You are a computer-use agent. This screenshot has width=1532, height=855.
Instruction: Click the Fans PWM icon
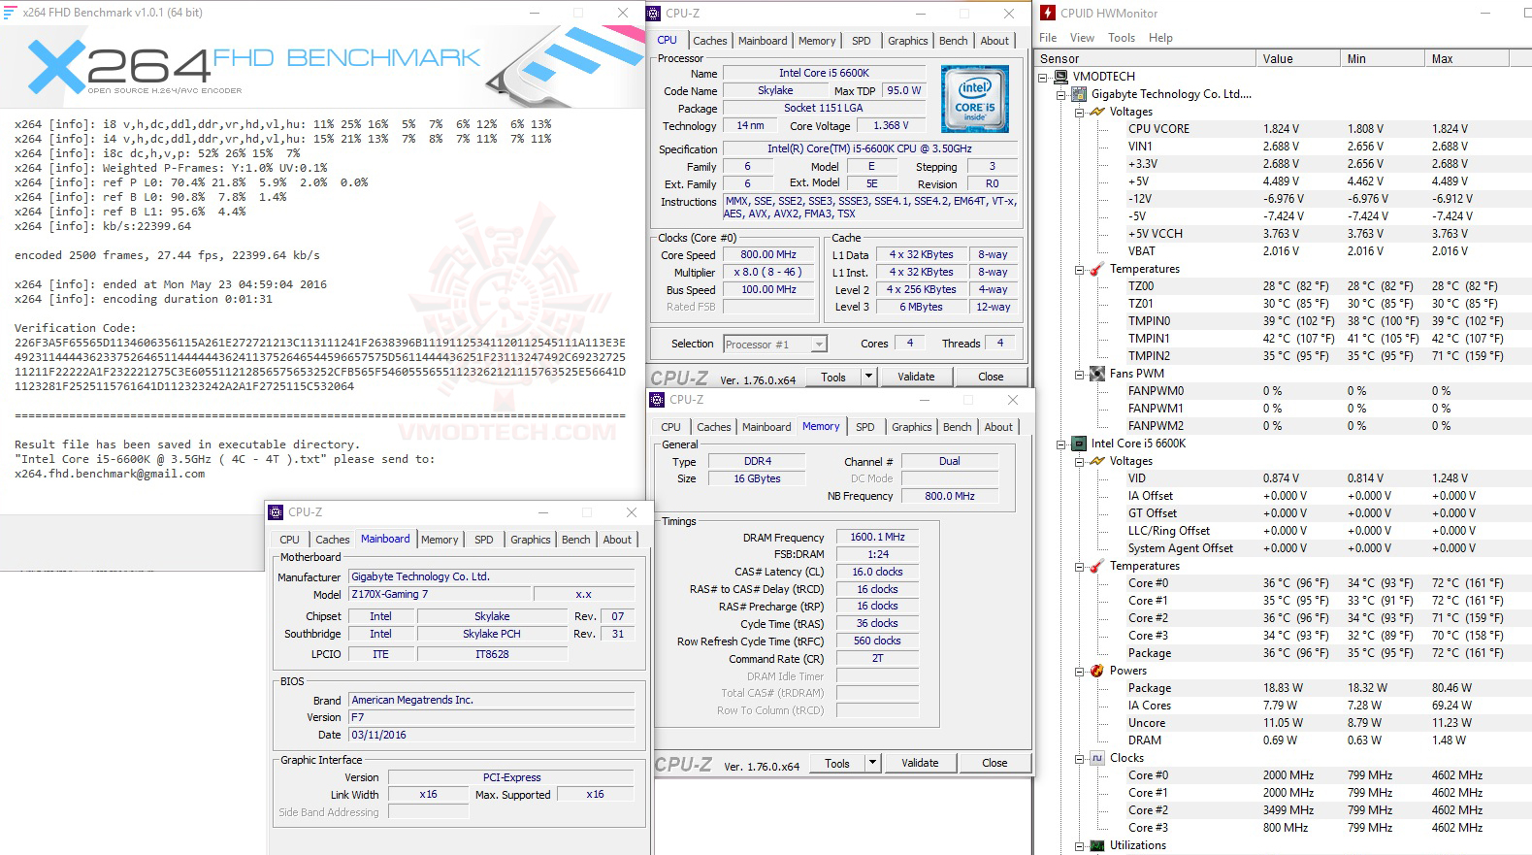(1097, 374)
